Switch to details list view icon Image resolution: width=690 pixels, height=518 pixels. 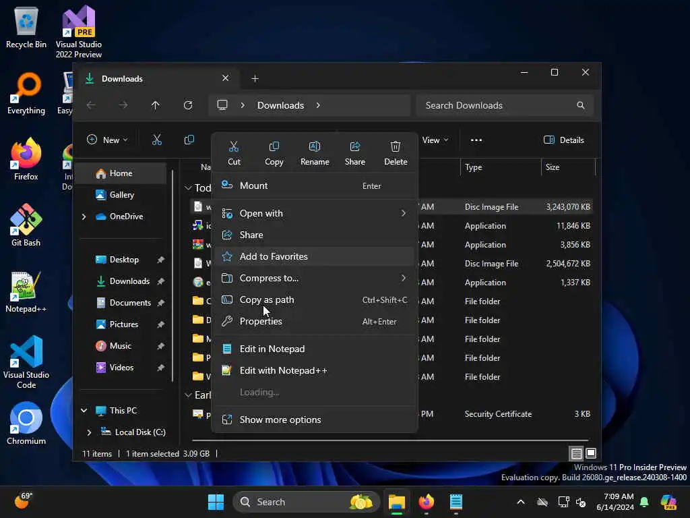pos(577,453)
